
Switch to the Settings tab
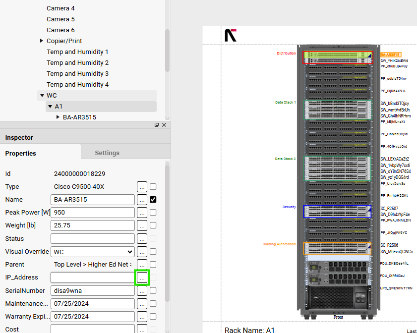click(x=107, y=153)
